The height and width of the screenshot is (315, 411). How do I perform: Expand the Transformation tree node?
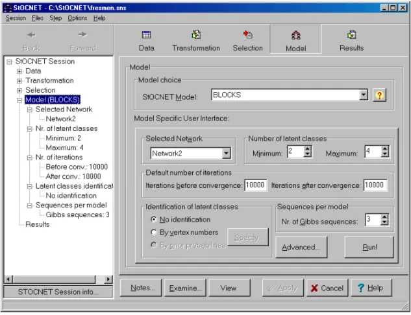point(19,81)
